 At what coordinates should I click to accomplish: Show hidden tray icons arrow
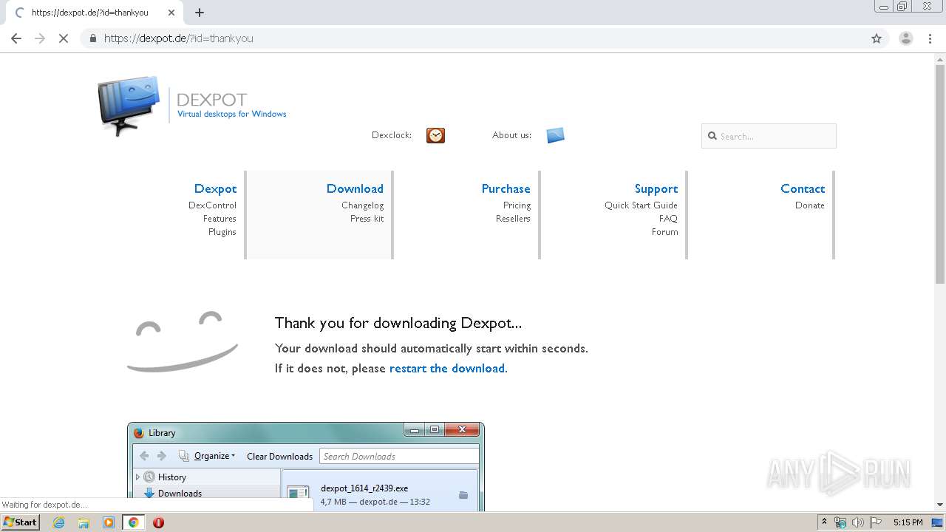tap(825, 522)
